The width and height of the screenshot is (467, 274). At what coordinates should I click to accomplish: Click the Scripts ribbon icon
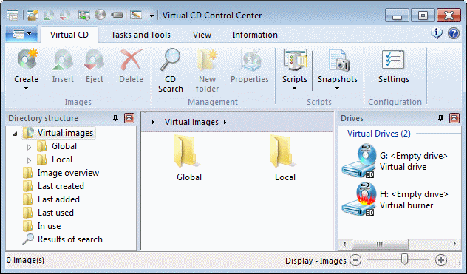coord(295,60)
